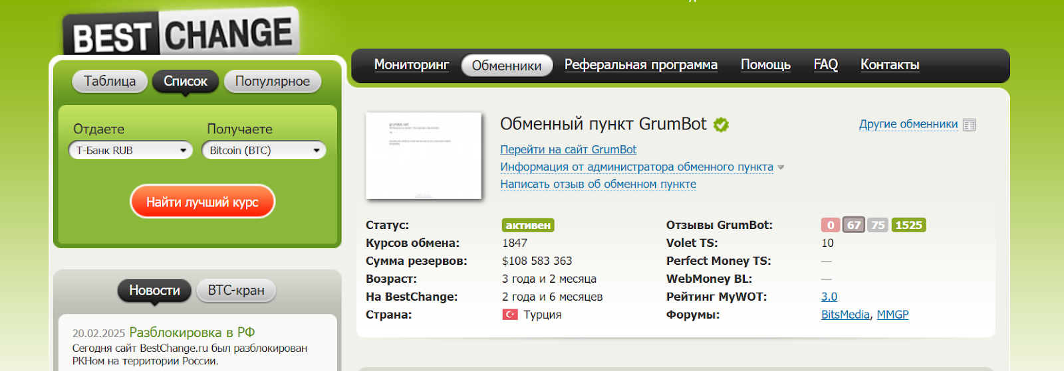
Task: Open Контакты in the navigation bar
Action: [890, 65]
